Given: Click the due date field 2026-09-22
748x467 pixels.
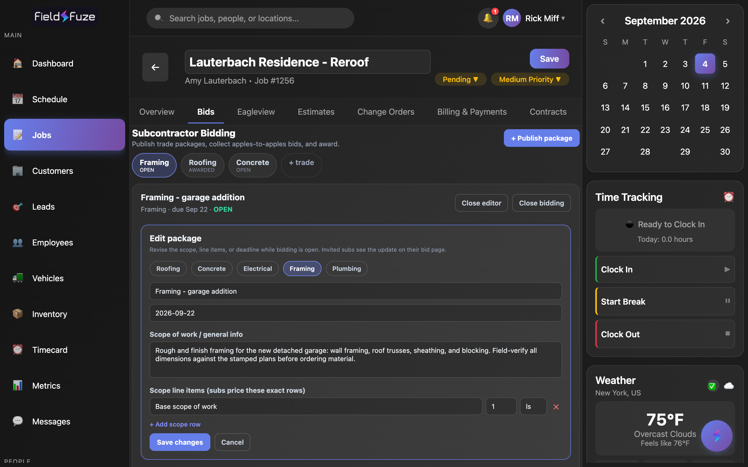Looking at the screenshot, I should (x=356, y=313).
